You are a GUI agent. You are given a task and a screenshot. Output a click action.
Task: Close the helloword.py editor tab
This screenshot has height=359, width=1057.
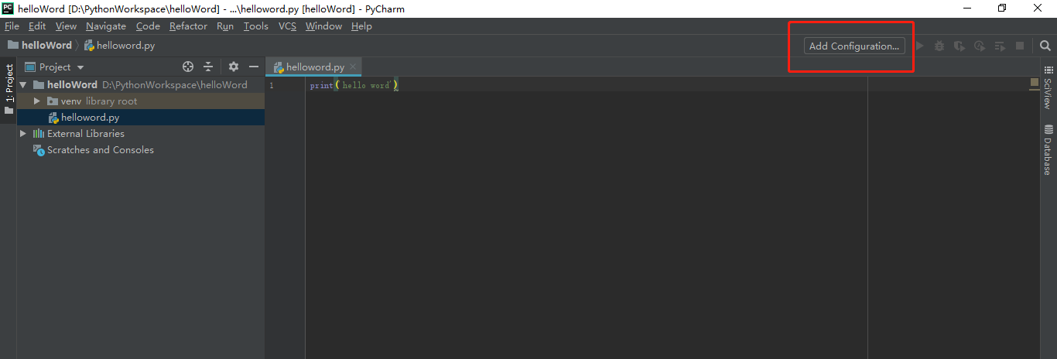click(x=353, y=67)
